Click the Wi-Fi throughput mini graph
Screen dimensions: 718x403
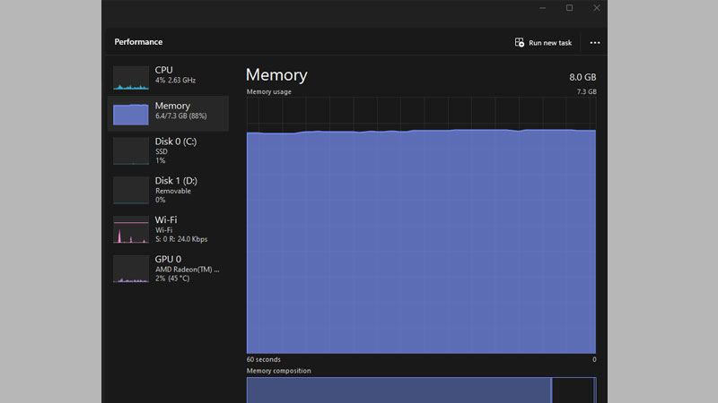pos(131,230)
